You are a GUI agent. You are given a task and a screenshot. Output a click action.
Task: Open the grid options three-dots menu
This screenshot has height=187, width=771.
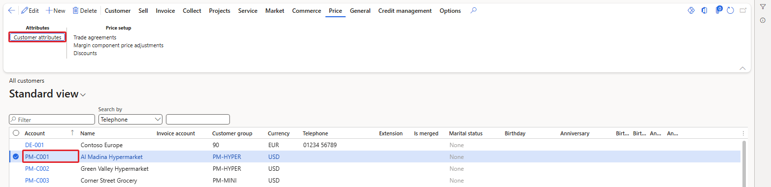click(x=743, y=133)
